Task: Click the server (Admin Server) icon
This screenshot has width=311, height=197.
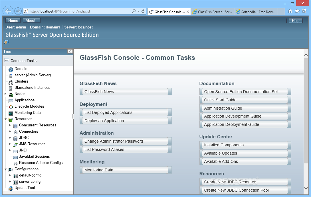Action: point(11,75)
